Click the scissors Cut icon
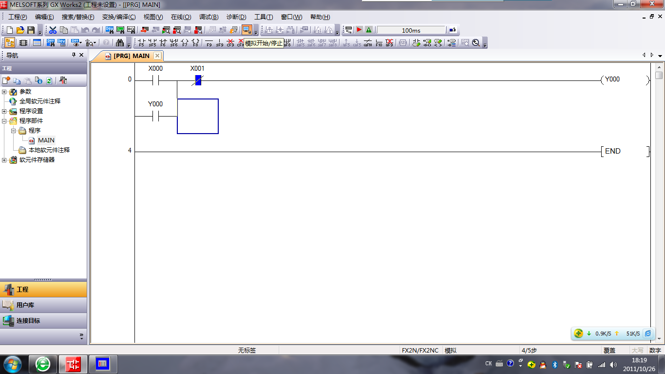The height and width of the screenshot is (374, 665). pyautogui.click(x=53, y=30)
